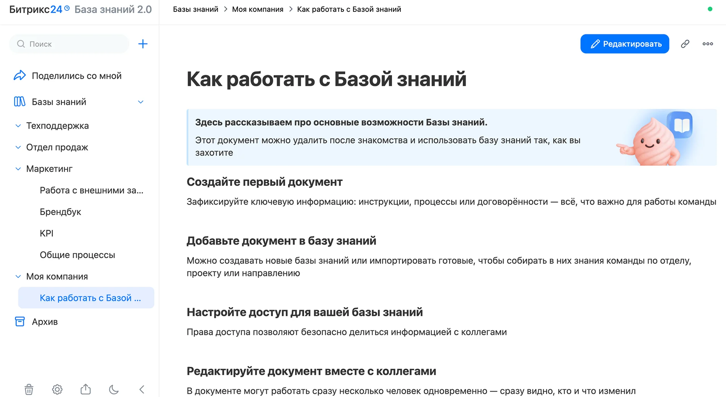Go to Моя компания breadcrumb
726x397 pixels.
(x=258, y=9)
